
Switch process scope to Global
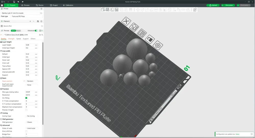tap(13, 31)
